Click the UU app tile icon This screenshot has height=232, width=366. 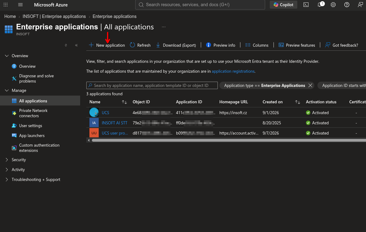(94, 133)
